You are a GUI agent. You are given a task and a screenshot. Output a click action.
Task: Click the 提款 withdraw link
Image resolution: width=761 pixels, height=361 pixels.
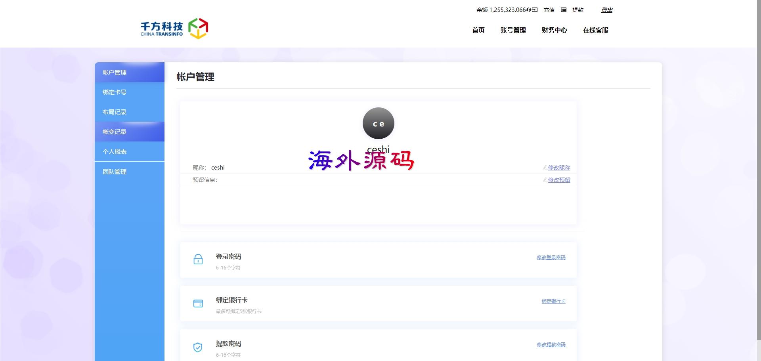[x=578, y=10]
